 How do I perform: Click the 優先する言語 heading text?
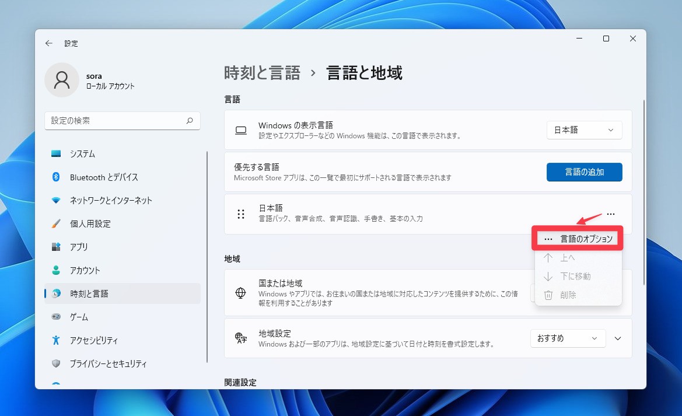coord(257,167)
